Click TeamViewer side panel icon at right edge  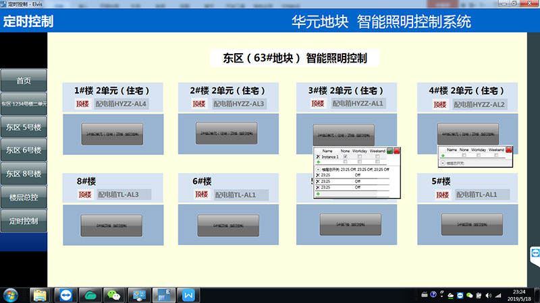click(x=535, y=252)
